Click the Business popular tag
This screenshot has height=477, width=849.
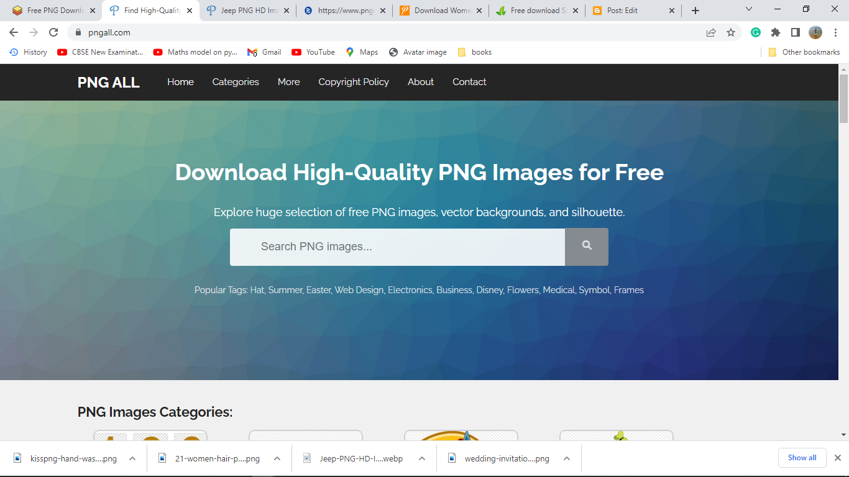click(454, 290)
